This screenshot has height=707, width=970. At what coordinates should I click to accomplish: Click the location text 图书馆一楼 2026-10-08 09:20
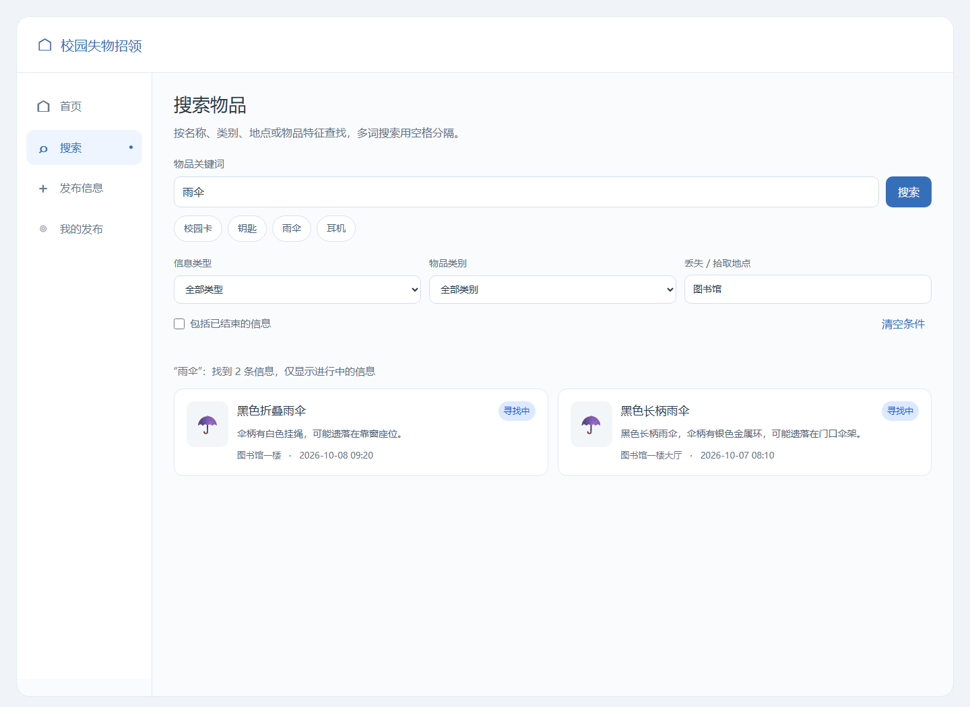pos(305,455)
